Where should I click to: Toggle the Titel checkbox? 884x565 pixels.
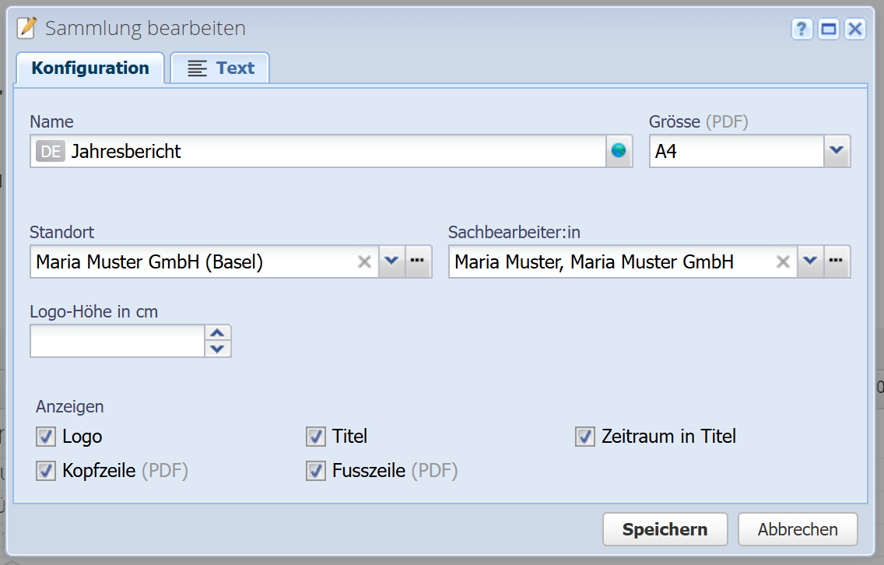pyautogui.click(x=315, y=437)
